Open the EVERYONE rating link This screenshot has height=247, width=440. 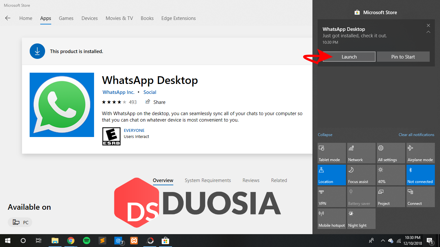pos(134,131)
